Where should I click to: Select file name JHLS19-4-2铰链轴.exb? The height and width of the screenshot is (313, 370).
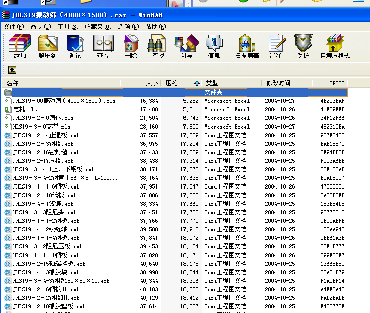click(x=46, y=229)
